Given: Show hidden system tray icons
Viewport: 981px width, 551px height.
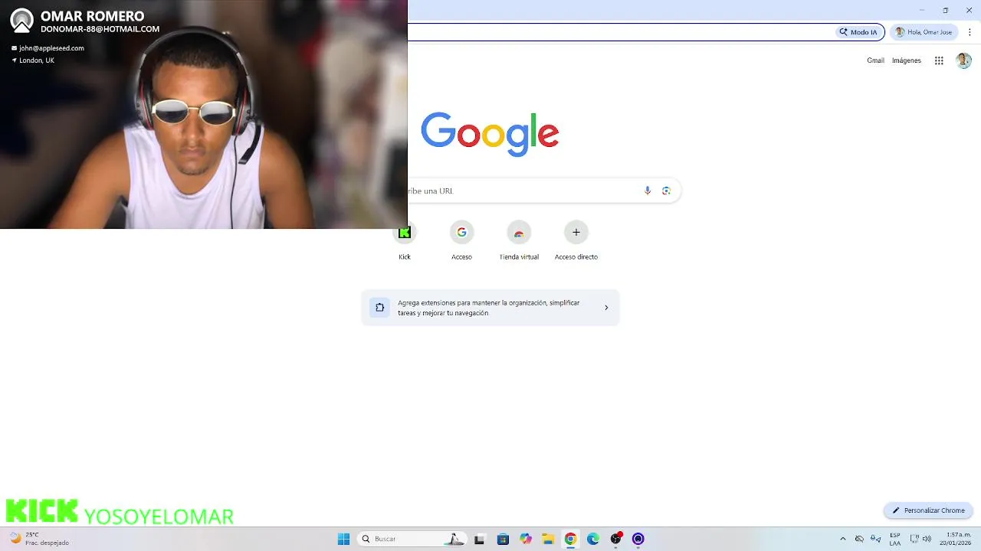Looking at the screenshot, I should [843, 539].
